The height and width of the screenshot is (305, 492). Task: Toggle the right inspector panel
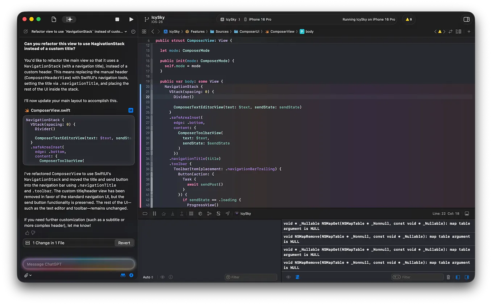coord(467,19)
